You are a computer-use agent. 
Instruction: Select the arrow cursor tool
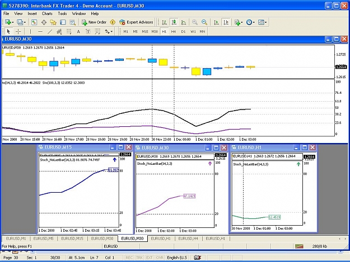click(x=8, y=32)
